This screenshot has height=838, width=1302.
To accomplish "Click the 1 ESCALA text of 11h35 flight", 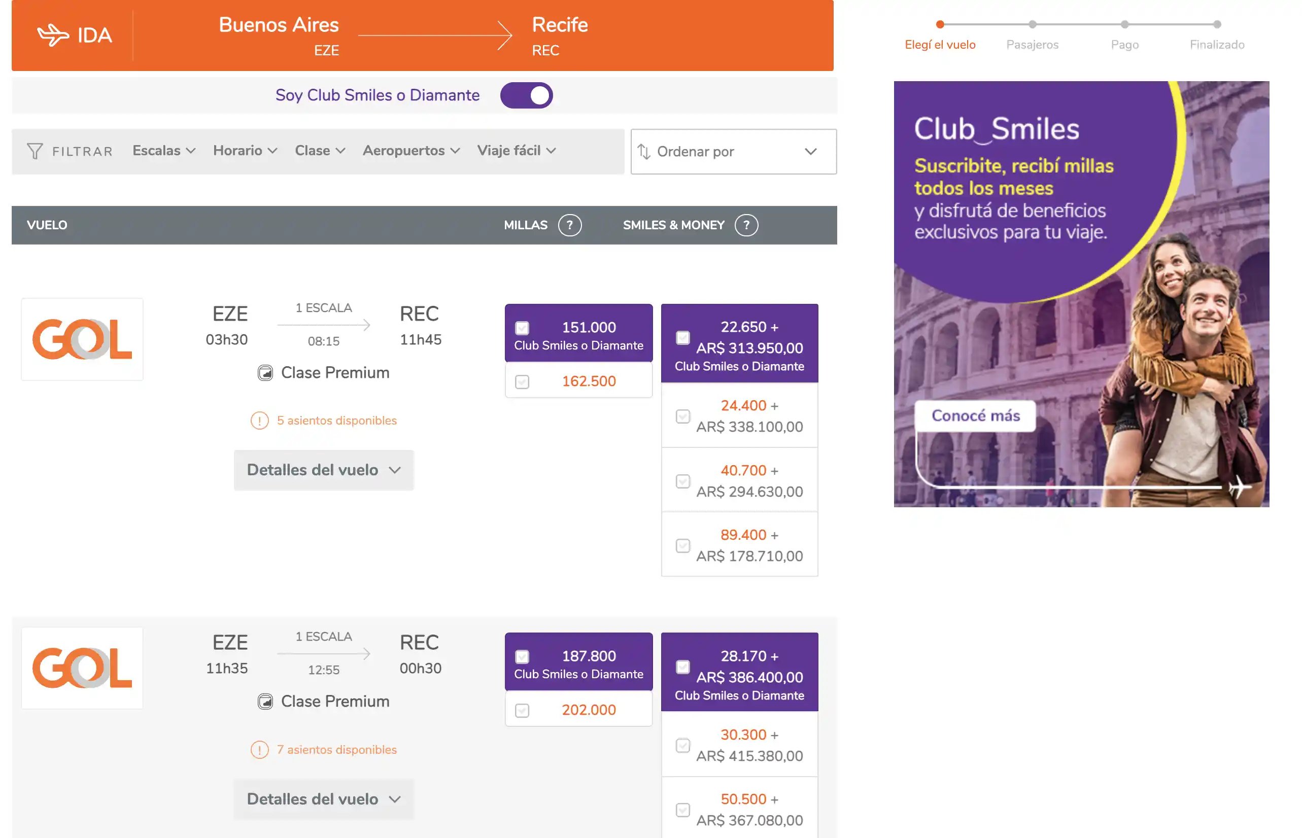I will (323, 637).
